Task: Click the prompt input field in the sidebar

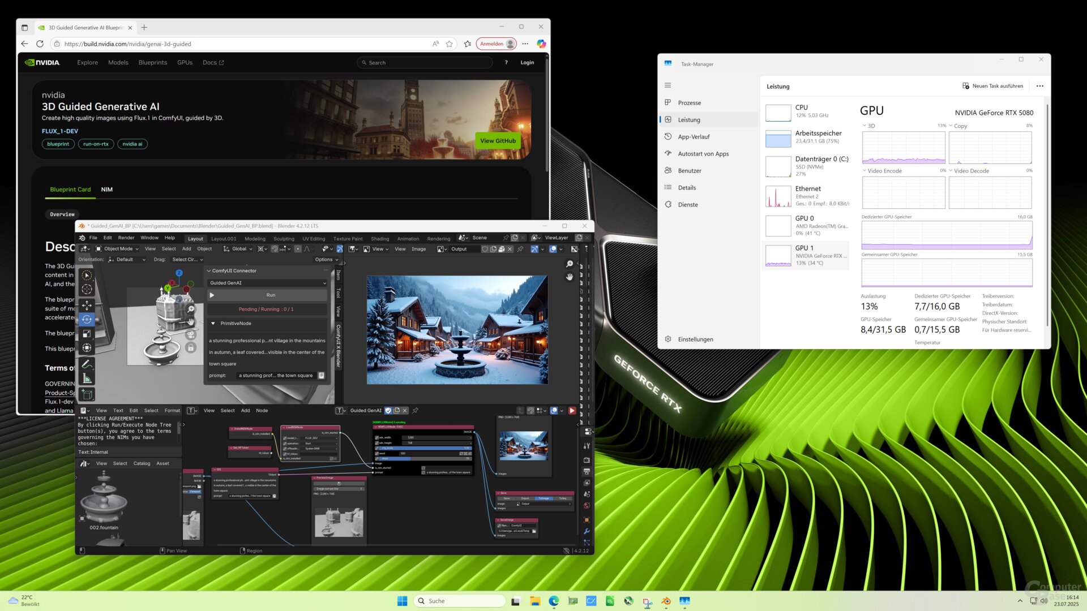Action: tap(275, 375)
